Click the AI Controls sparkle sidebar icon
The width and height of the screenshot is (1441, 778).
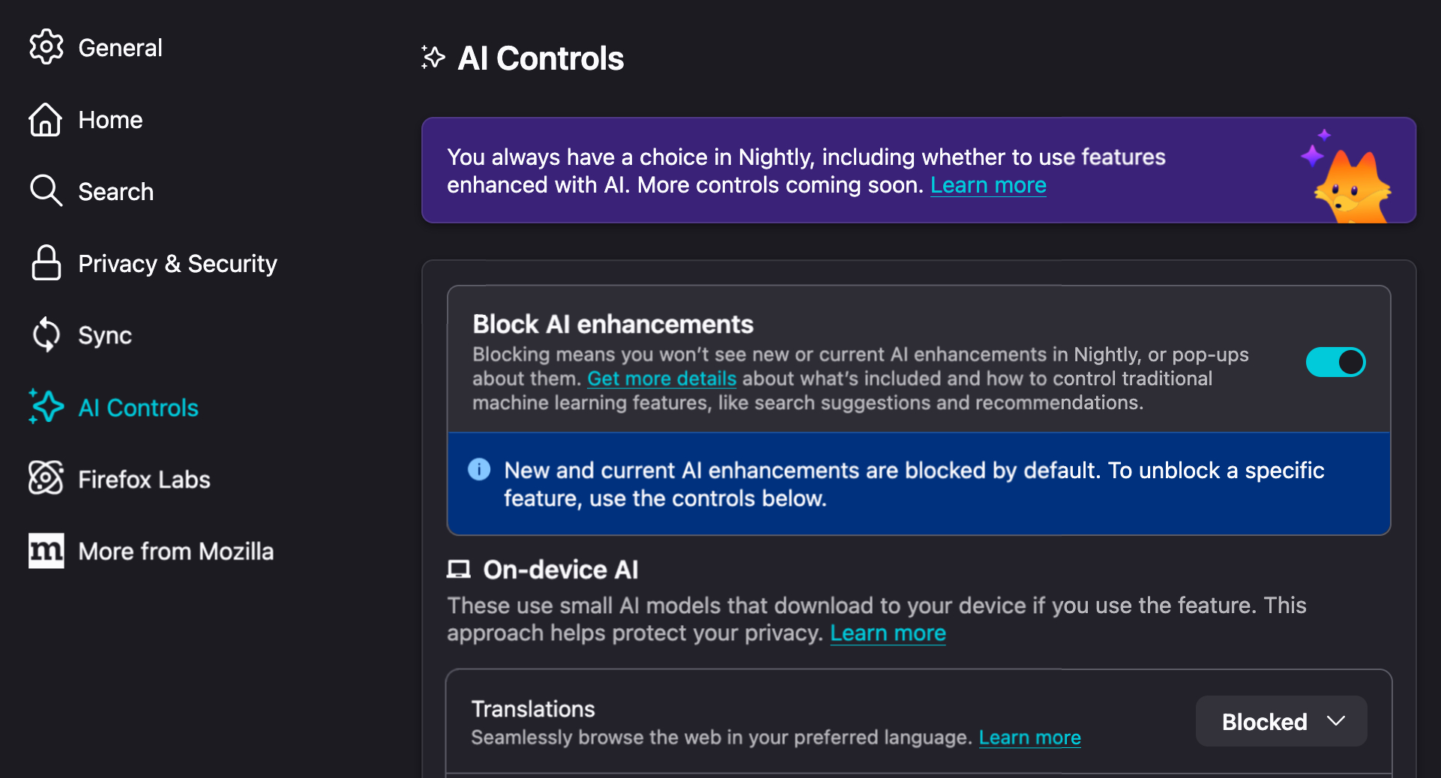(46, 407)
